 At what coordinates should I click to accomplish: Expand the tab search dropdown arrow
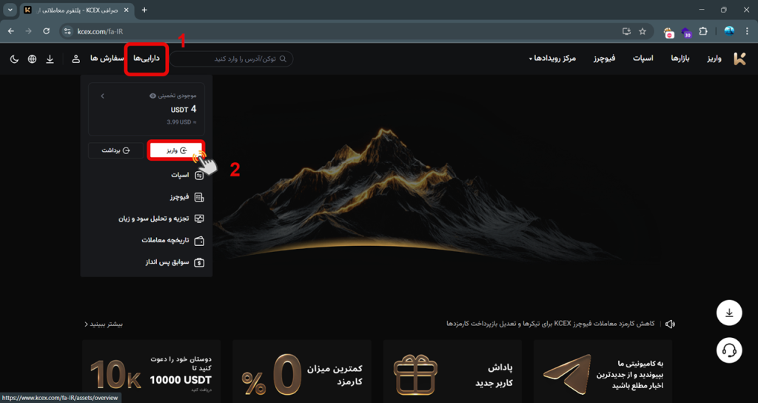[x=10, y=10]
